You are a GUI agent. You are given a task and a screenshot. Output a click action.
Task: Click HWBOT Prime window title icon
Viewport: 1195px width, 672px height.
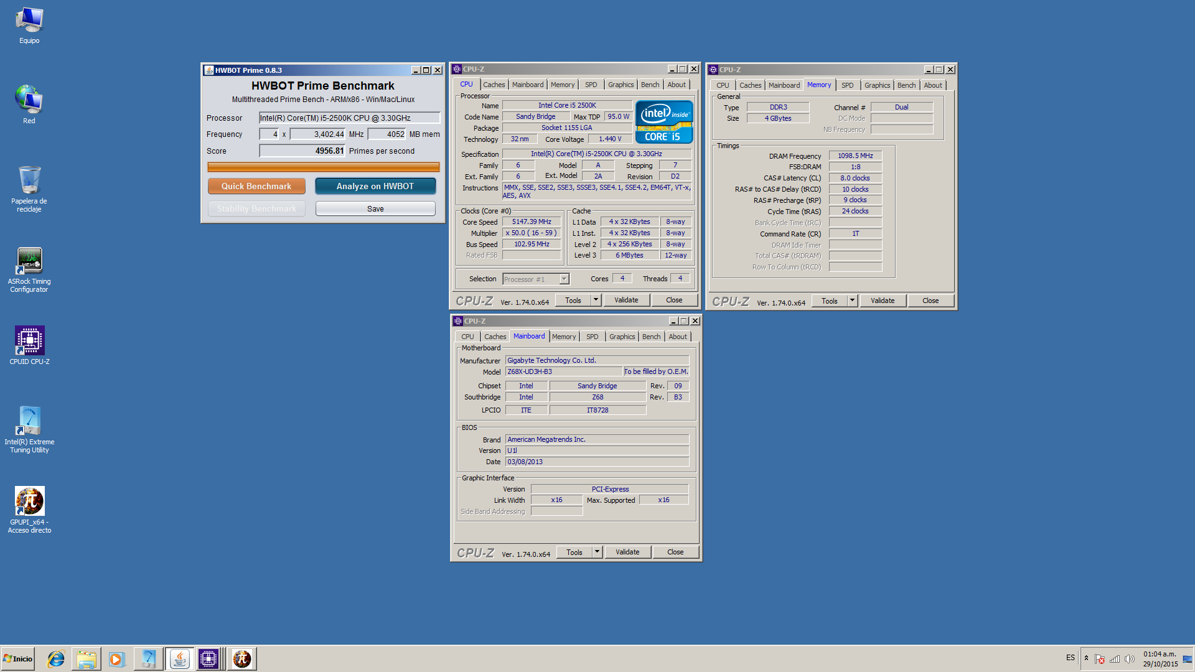(209, 70)
